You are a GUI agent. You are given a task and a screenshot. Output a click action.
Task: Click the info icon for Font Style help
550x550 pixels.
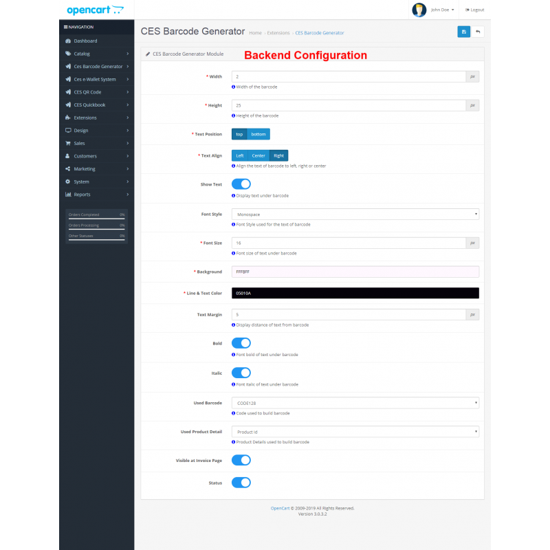(233, 225)
